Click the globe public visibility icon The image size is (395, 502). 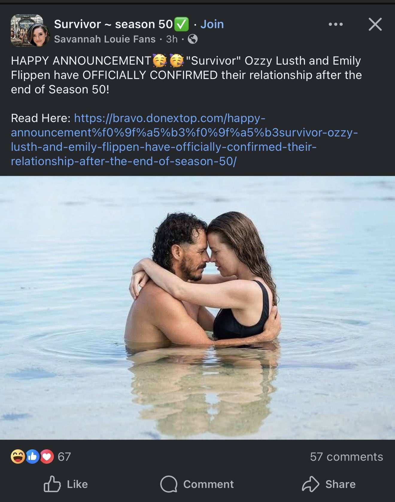[193, 39]
